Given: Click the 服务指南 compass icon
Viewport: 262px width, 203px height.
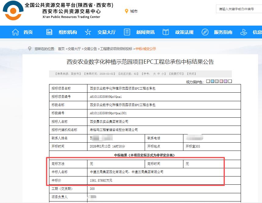Looking at the screenshot, I should point(205,32).
